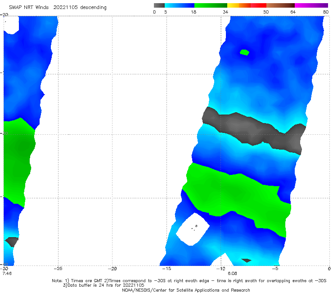Click the longitude label "-20" on the bottom axis
This screenshot has width=333, height=293.
point(112,269)
